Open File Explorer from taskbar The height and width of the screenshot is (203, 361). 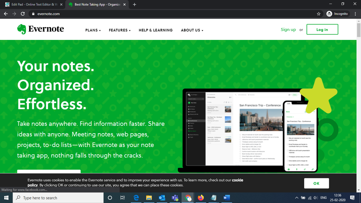149,198
